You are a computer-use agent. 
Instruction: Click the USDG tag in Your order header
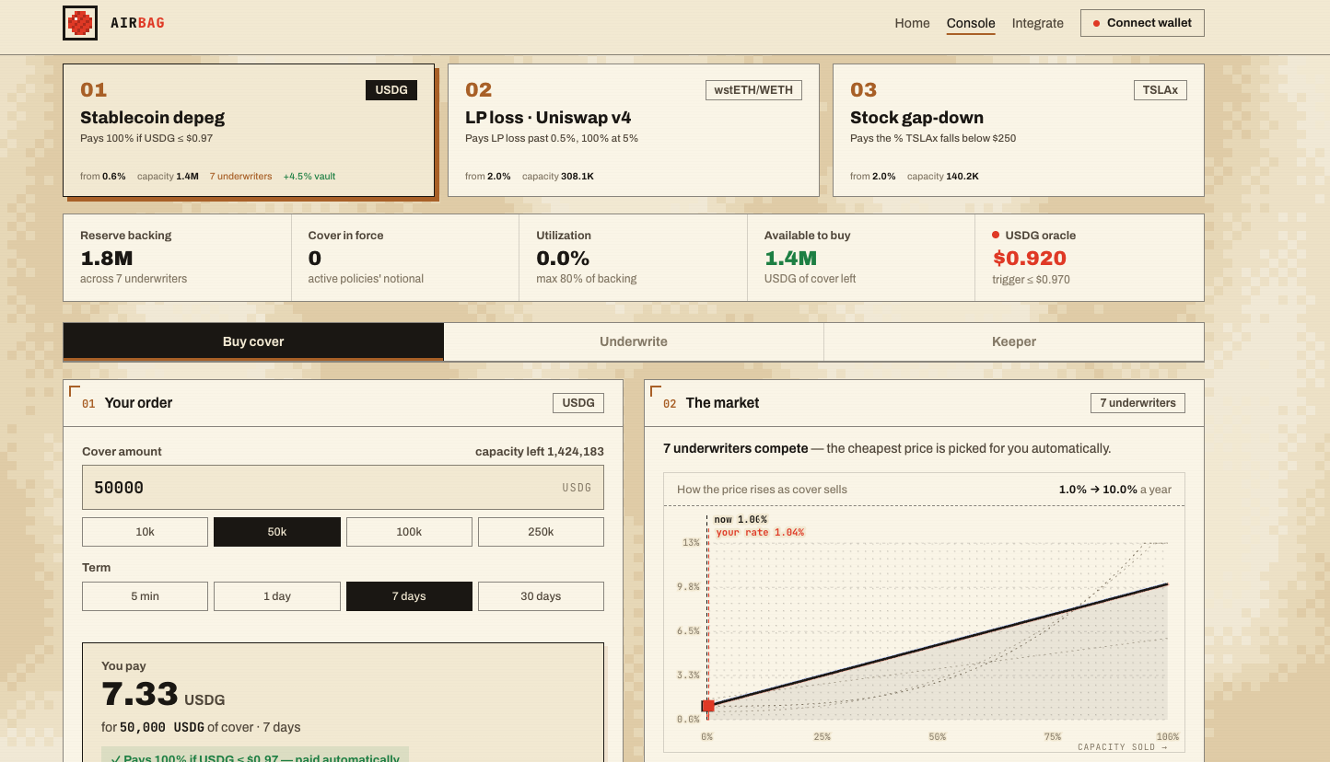coord(577,403)
